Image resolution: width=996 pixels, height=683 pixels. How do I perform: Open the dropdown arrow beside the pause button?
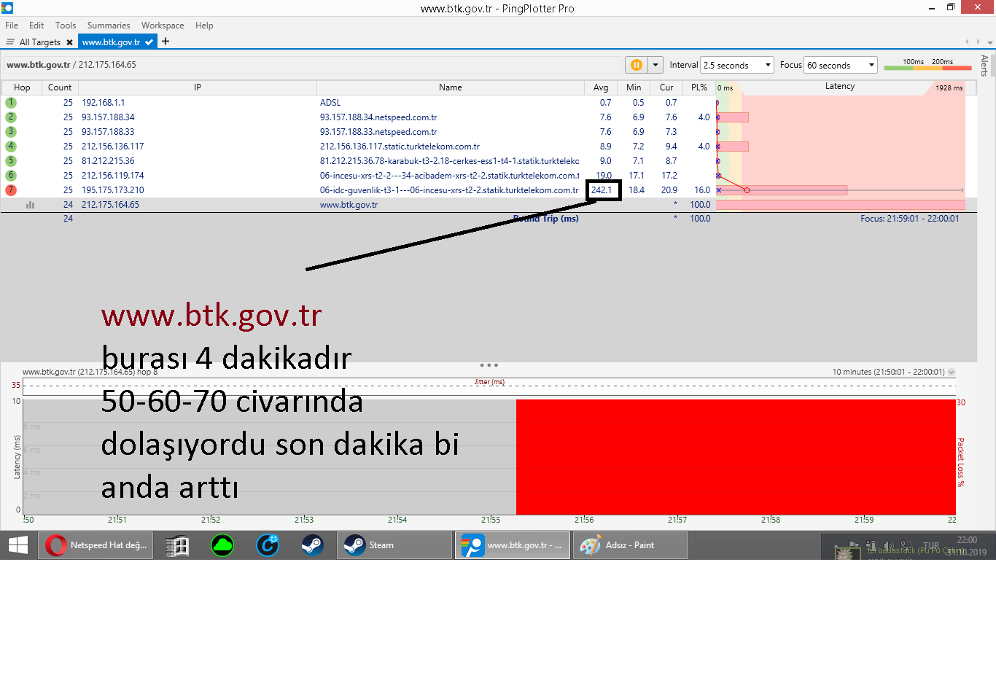click(655, 65)
